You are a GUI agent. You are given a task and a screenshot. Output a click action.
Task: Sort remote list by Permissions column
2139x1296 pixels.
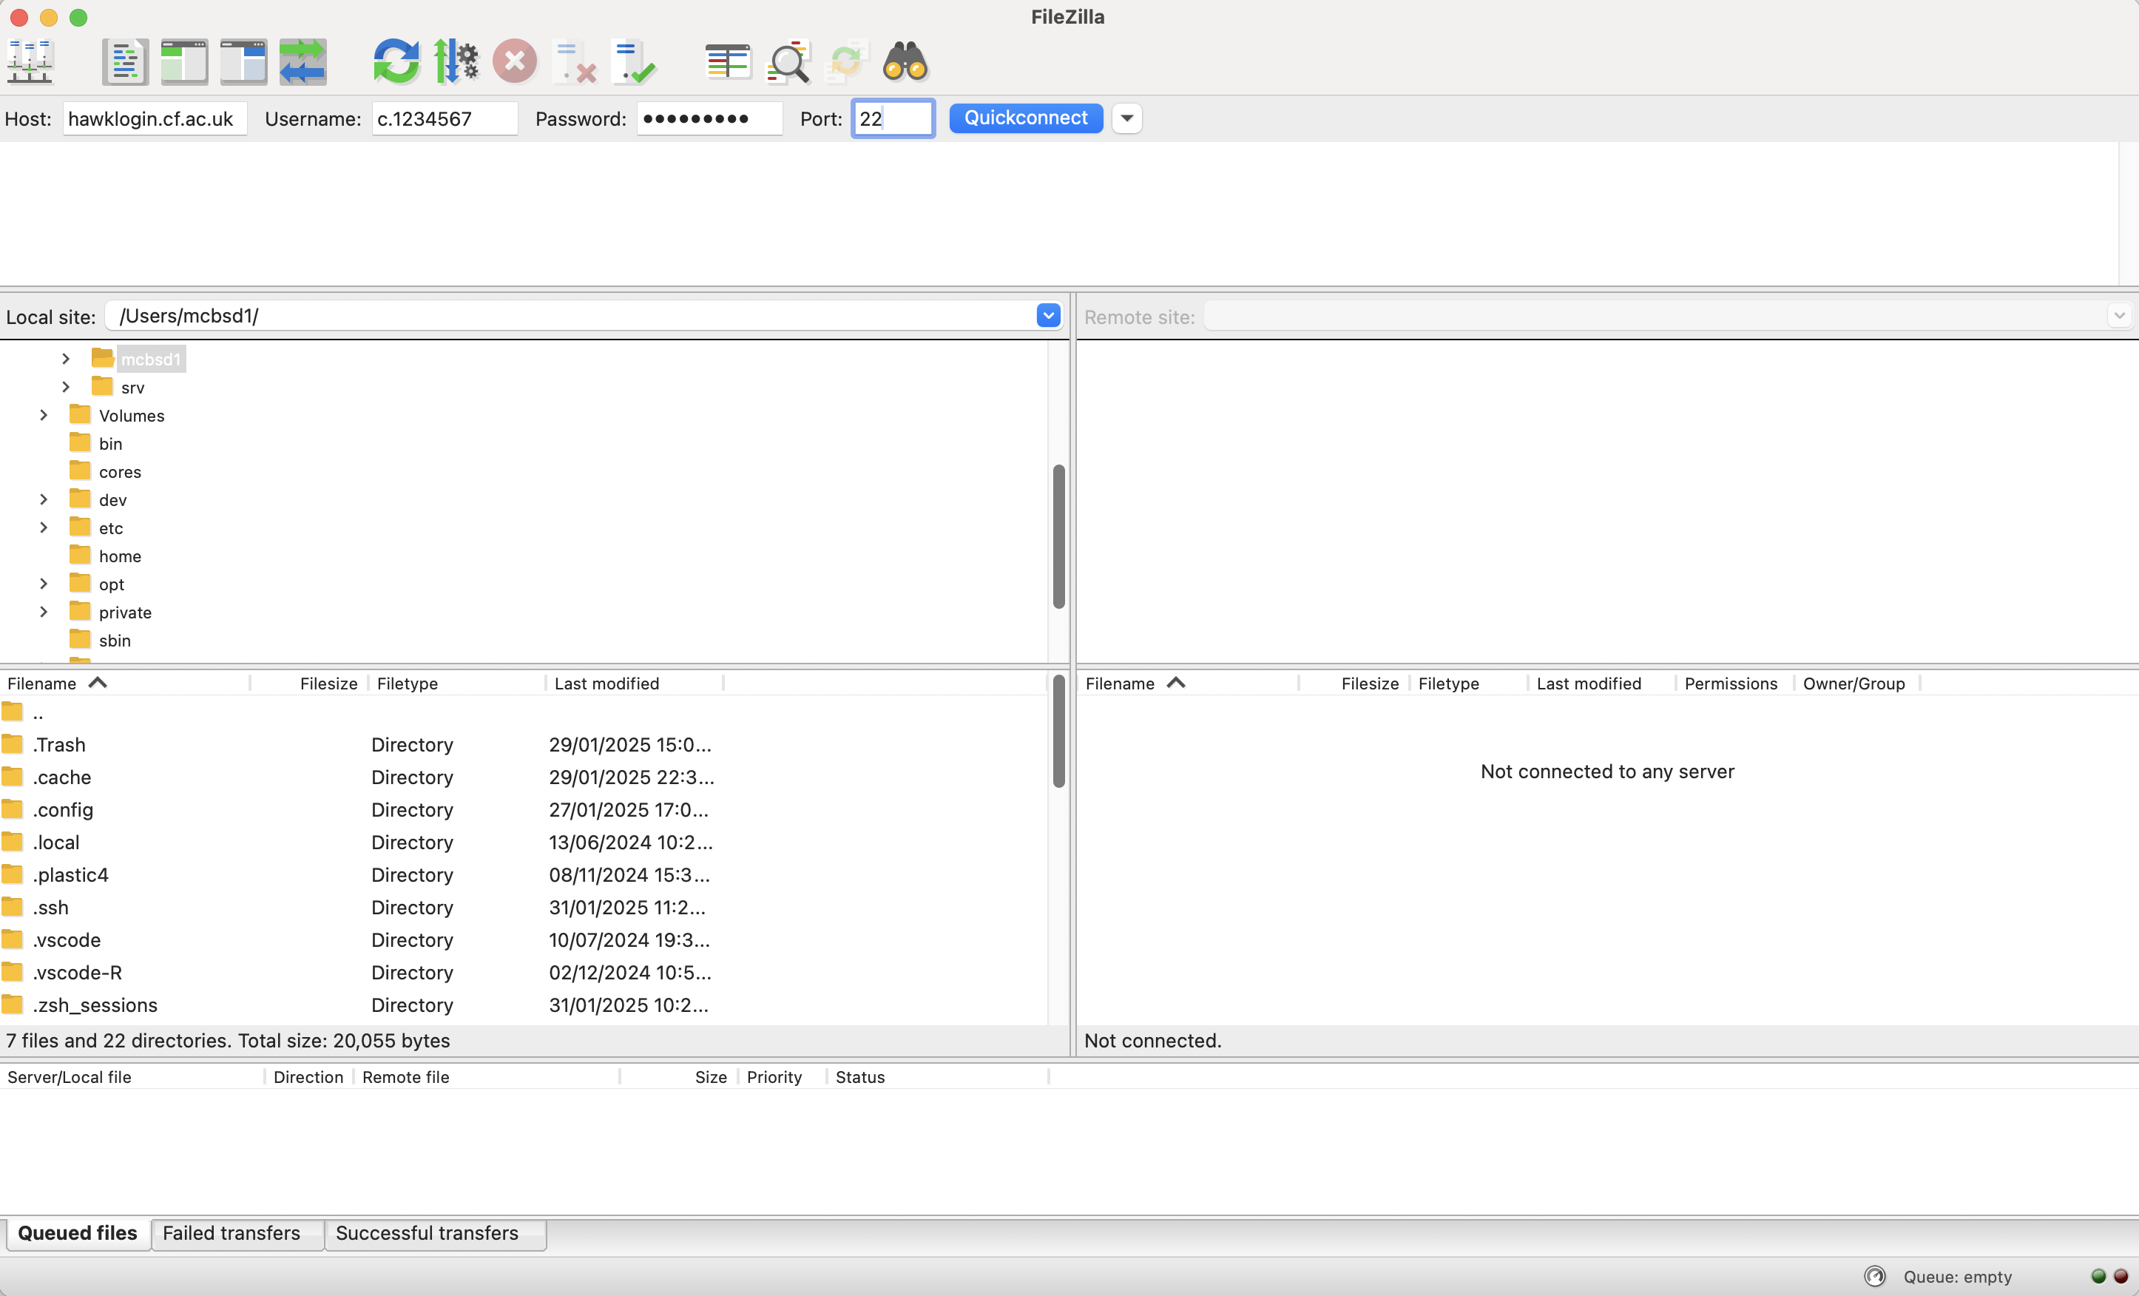[1734, 684]
